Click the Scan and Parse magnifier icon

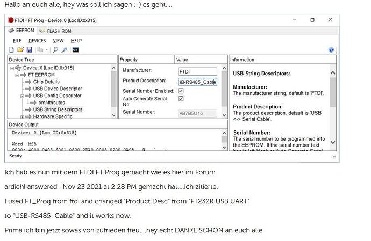point(55,50)
